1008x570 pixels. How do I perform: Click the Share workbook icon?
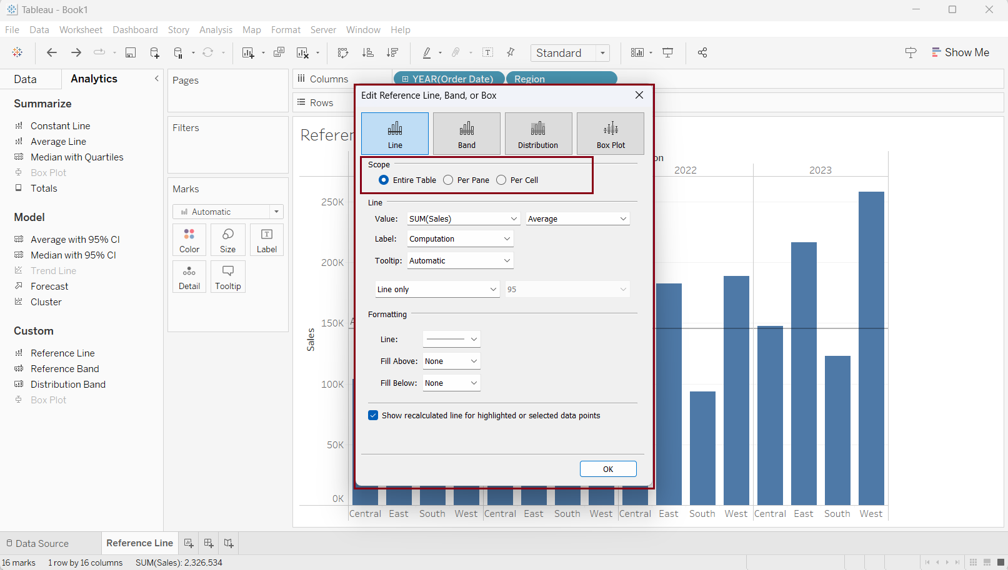(702, 53)
